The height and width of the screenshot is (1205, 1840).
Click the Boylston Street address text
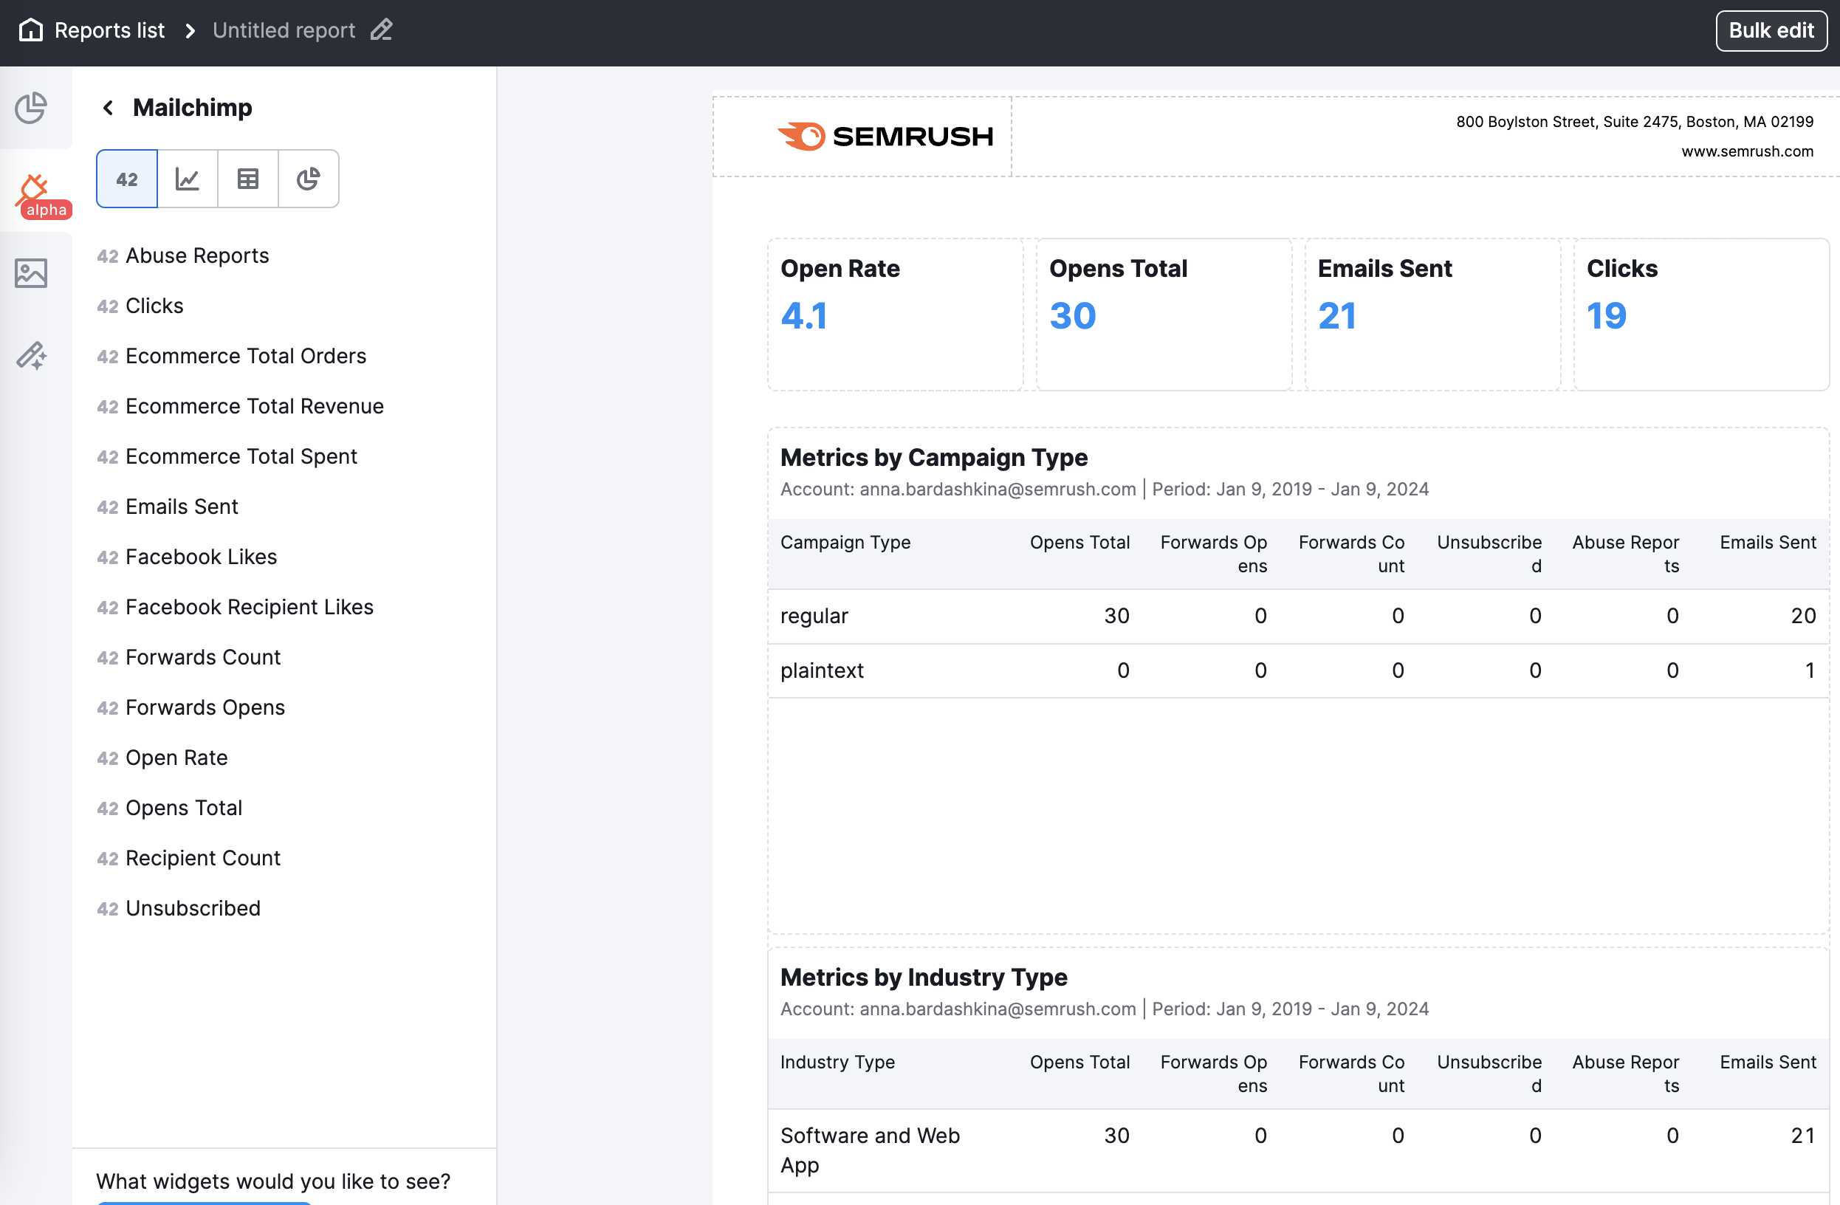coord(1634,121)
